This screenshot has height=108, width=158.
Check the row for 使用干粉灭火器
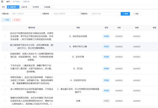[5, 47]
